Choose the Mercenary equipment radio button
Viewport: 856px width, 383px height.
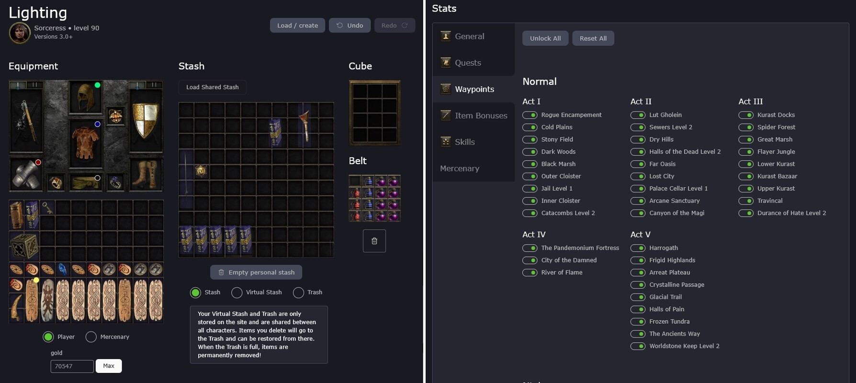click(x=91, y=337)
